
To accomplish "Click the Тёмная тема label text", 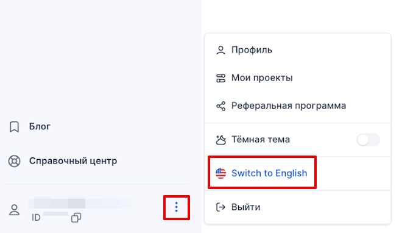I will (x=261, y=140).
